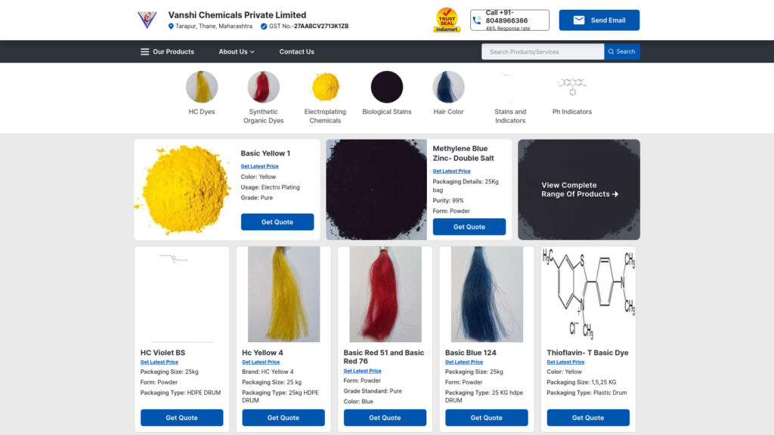774x435 pixels.
Task: Select the Synthetic Organic Dyes category icon
Action: [x=263, y=87]
